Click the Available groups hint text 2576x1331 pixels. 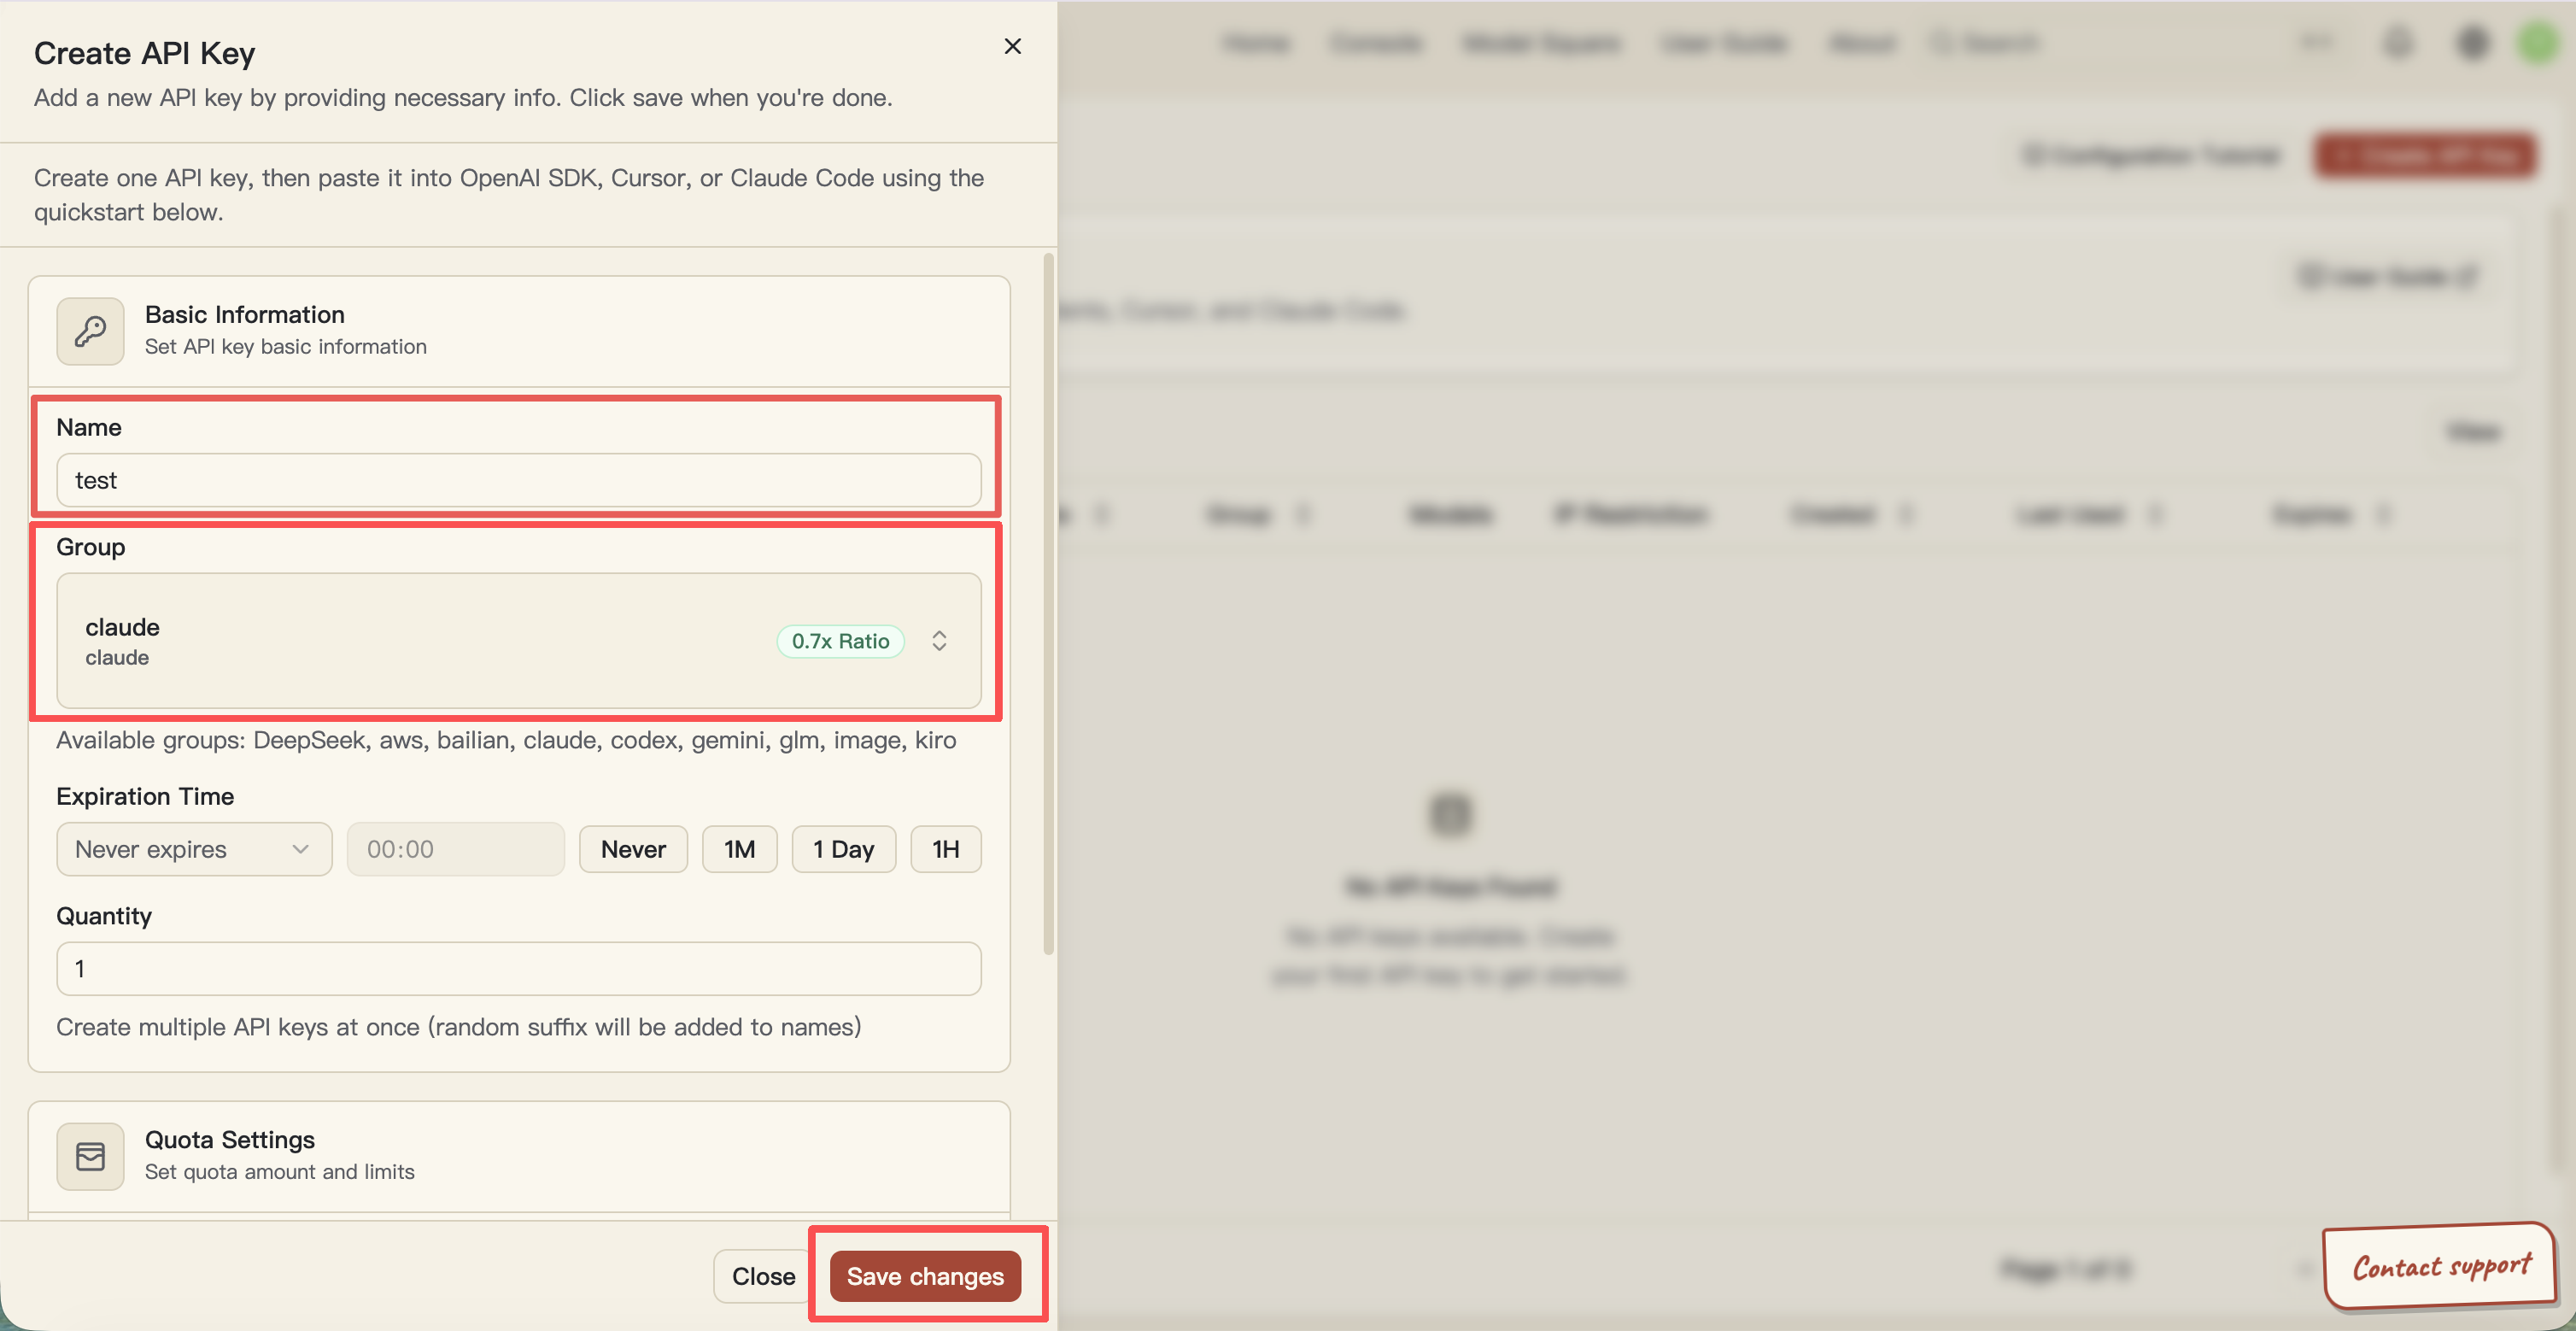click(x=506, y=740)
